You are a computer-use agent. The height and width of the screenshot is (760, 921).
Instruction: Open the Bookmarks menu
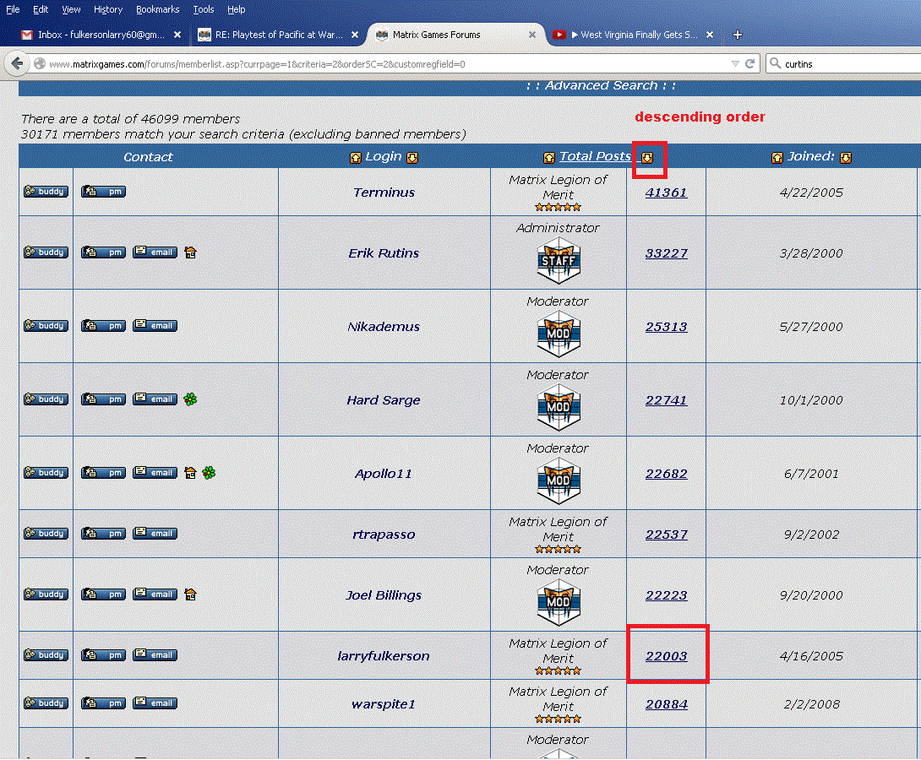tap(157, 9)
